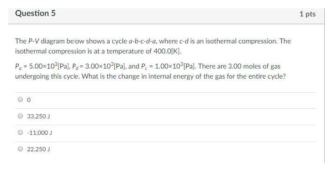Click the gray question header bar
333x170 pixels.
point(166,16)
